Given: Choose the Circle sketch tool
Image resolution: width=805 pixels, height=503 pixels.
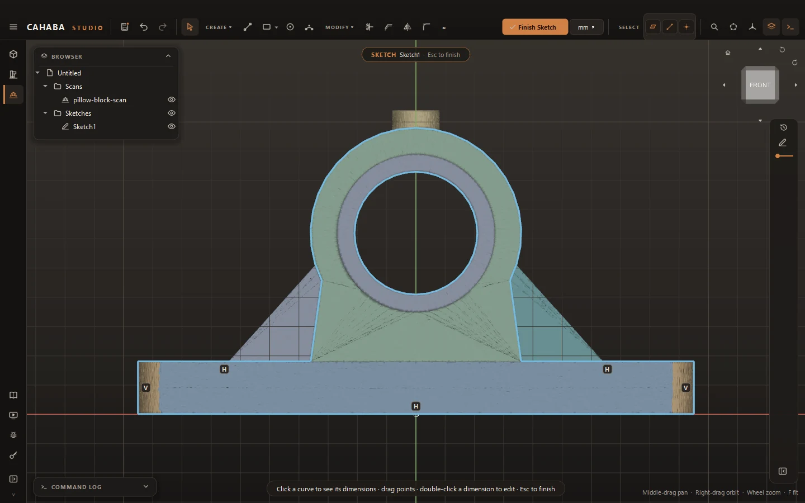Looking at the screenshot, I should (290, 27).
